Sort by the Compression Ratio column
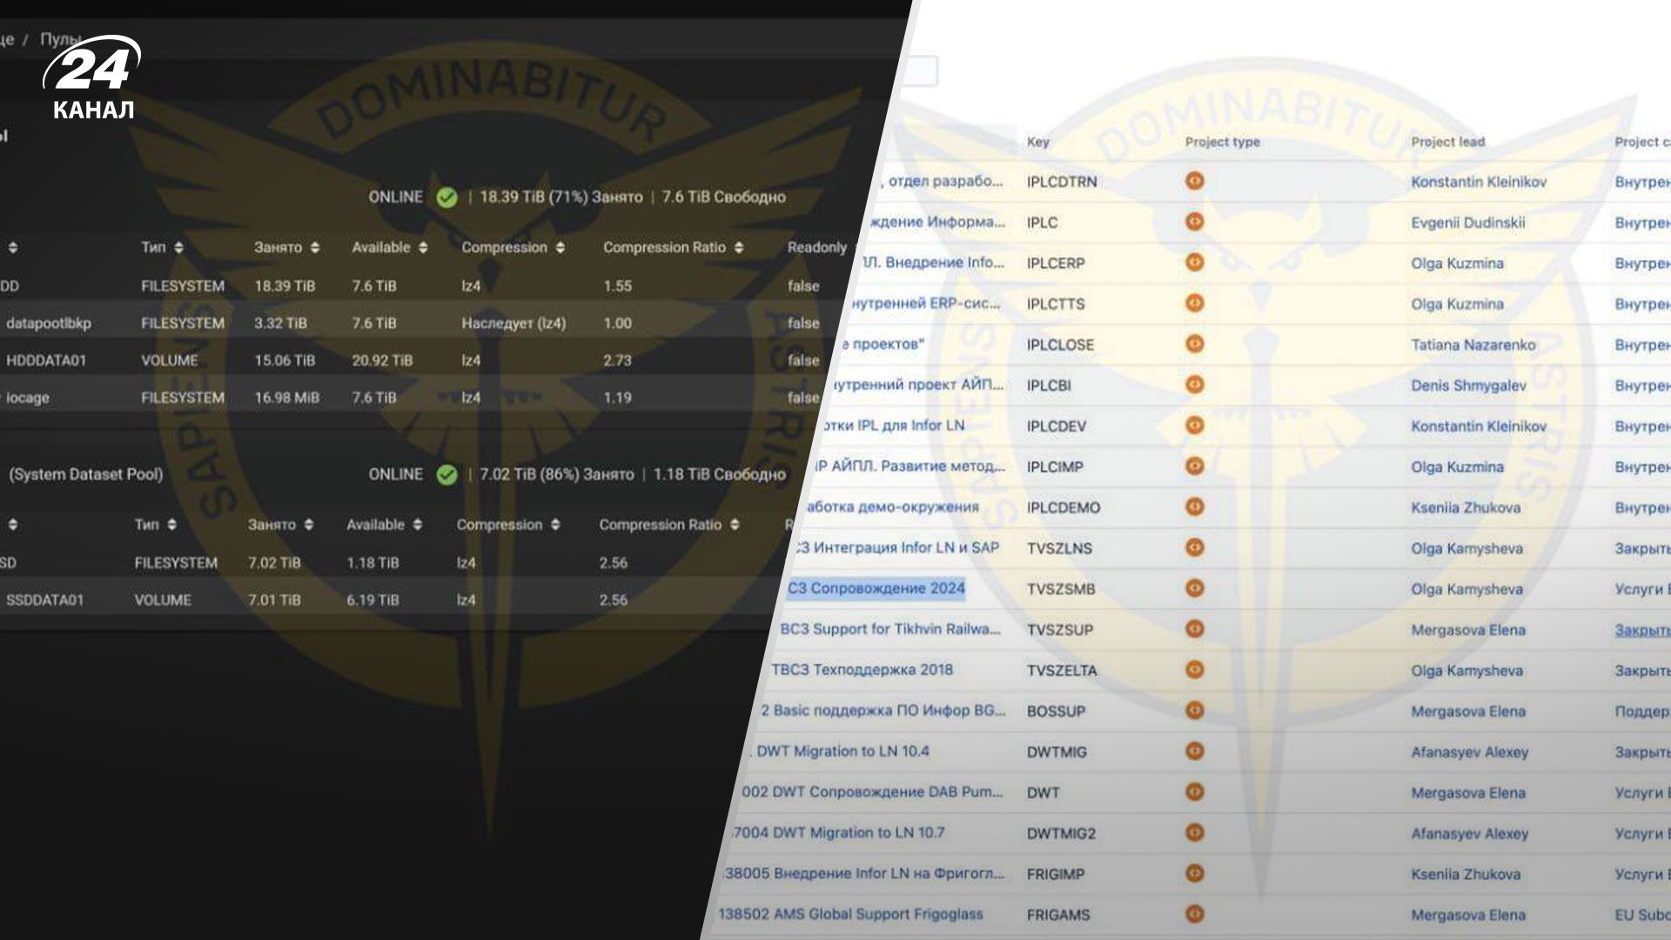The image size is (1671, 940). click(x=674, y=247)
